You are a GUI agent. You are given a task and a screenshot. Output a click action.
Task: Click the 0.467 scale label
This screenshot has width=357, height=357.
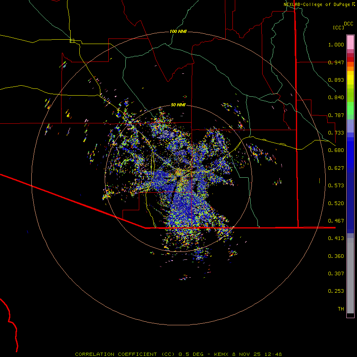coord(336,221)
